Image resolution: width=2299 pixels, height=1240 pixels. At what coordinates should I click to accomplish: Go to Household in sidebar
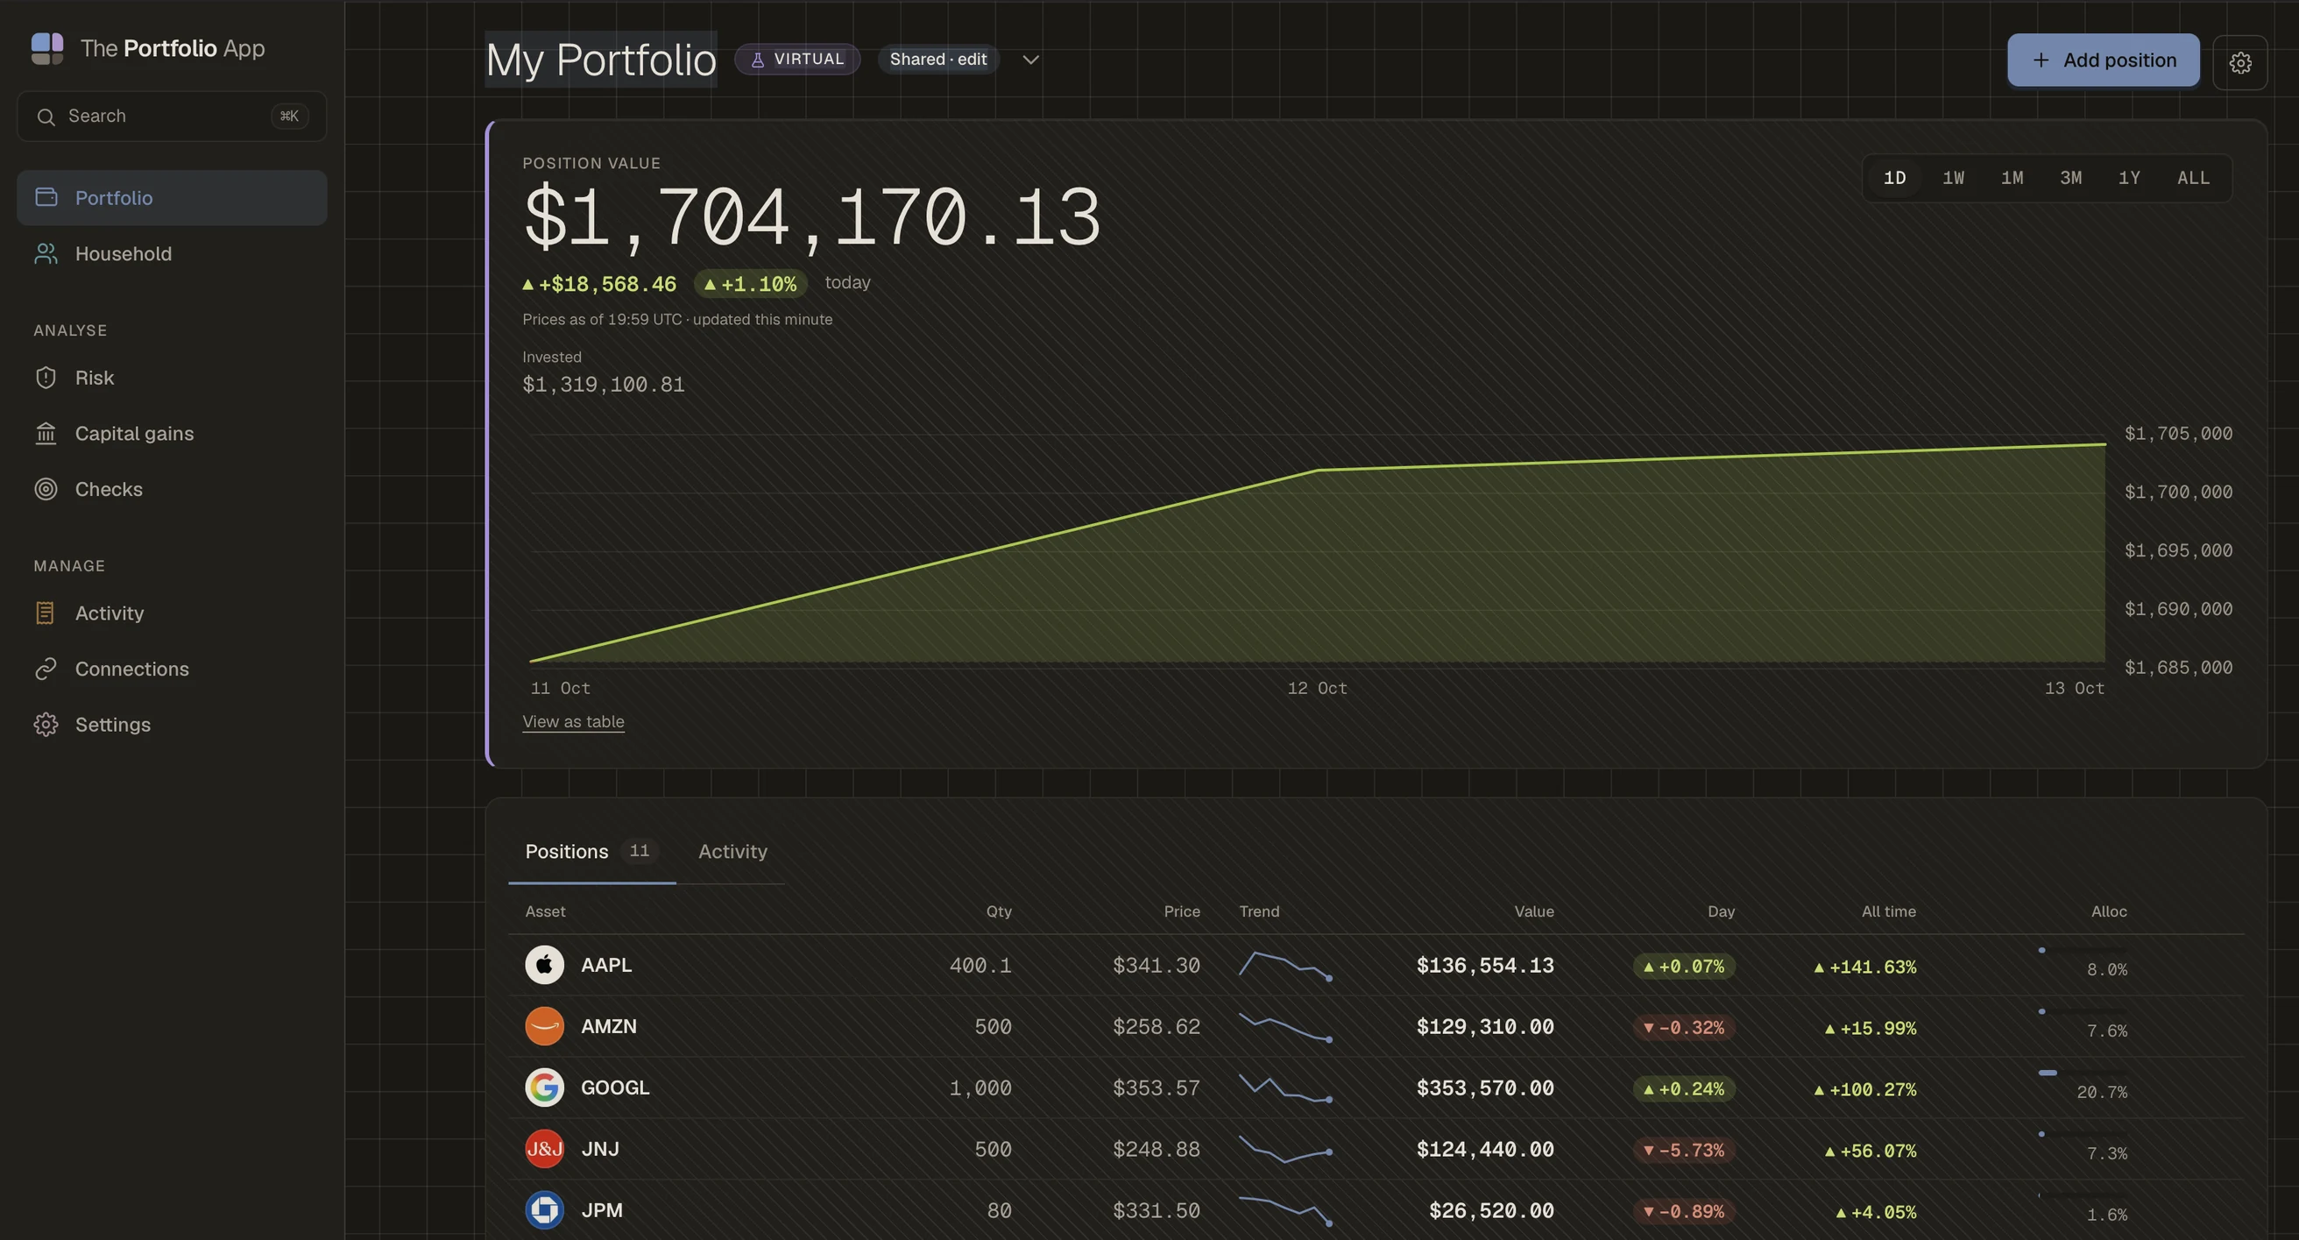tap(172, 253)
